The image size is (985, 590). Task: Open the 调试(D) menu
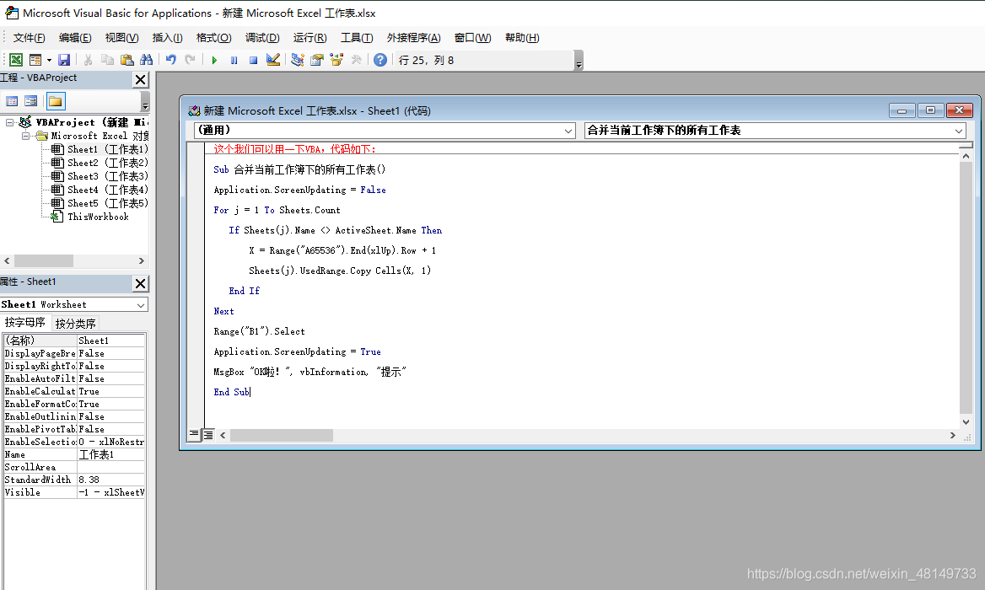tap(262, 38)
